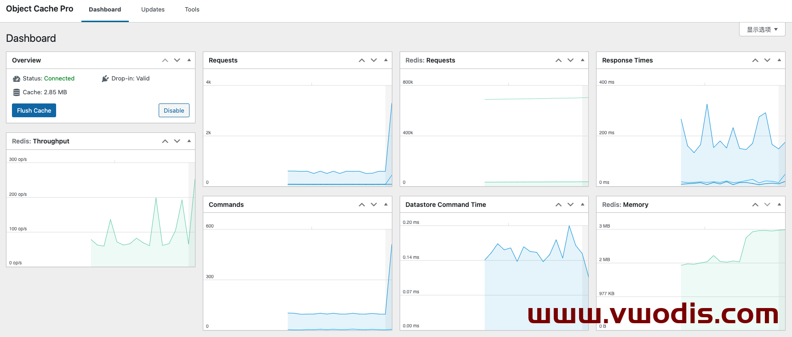Collapse the Requests panel
Screen dimensions: 792x337
pyautogui.click(x=386, y=60)
